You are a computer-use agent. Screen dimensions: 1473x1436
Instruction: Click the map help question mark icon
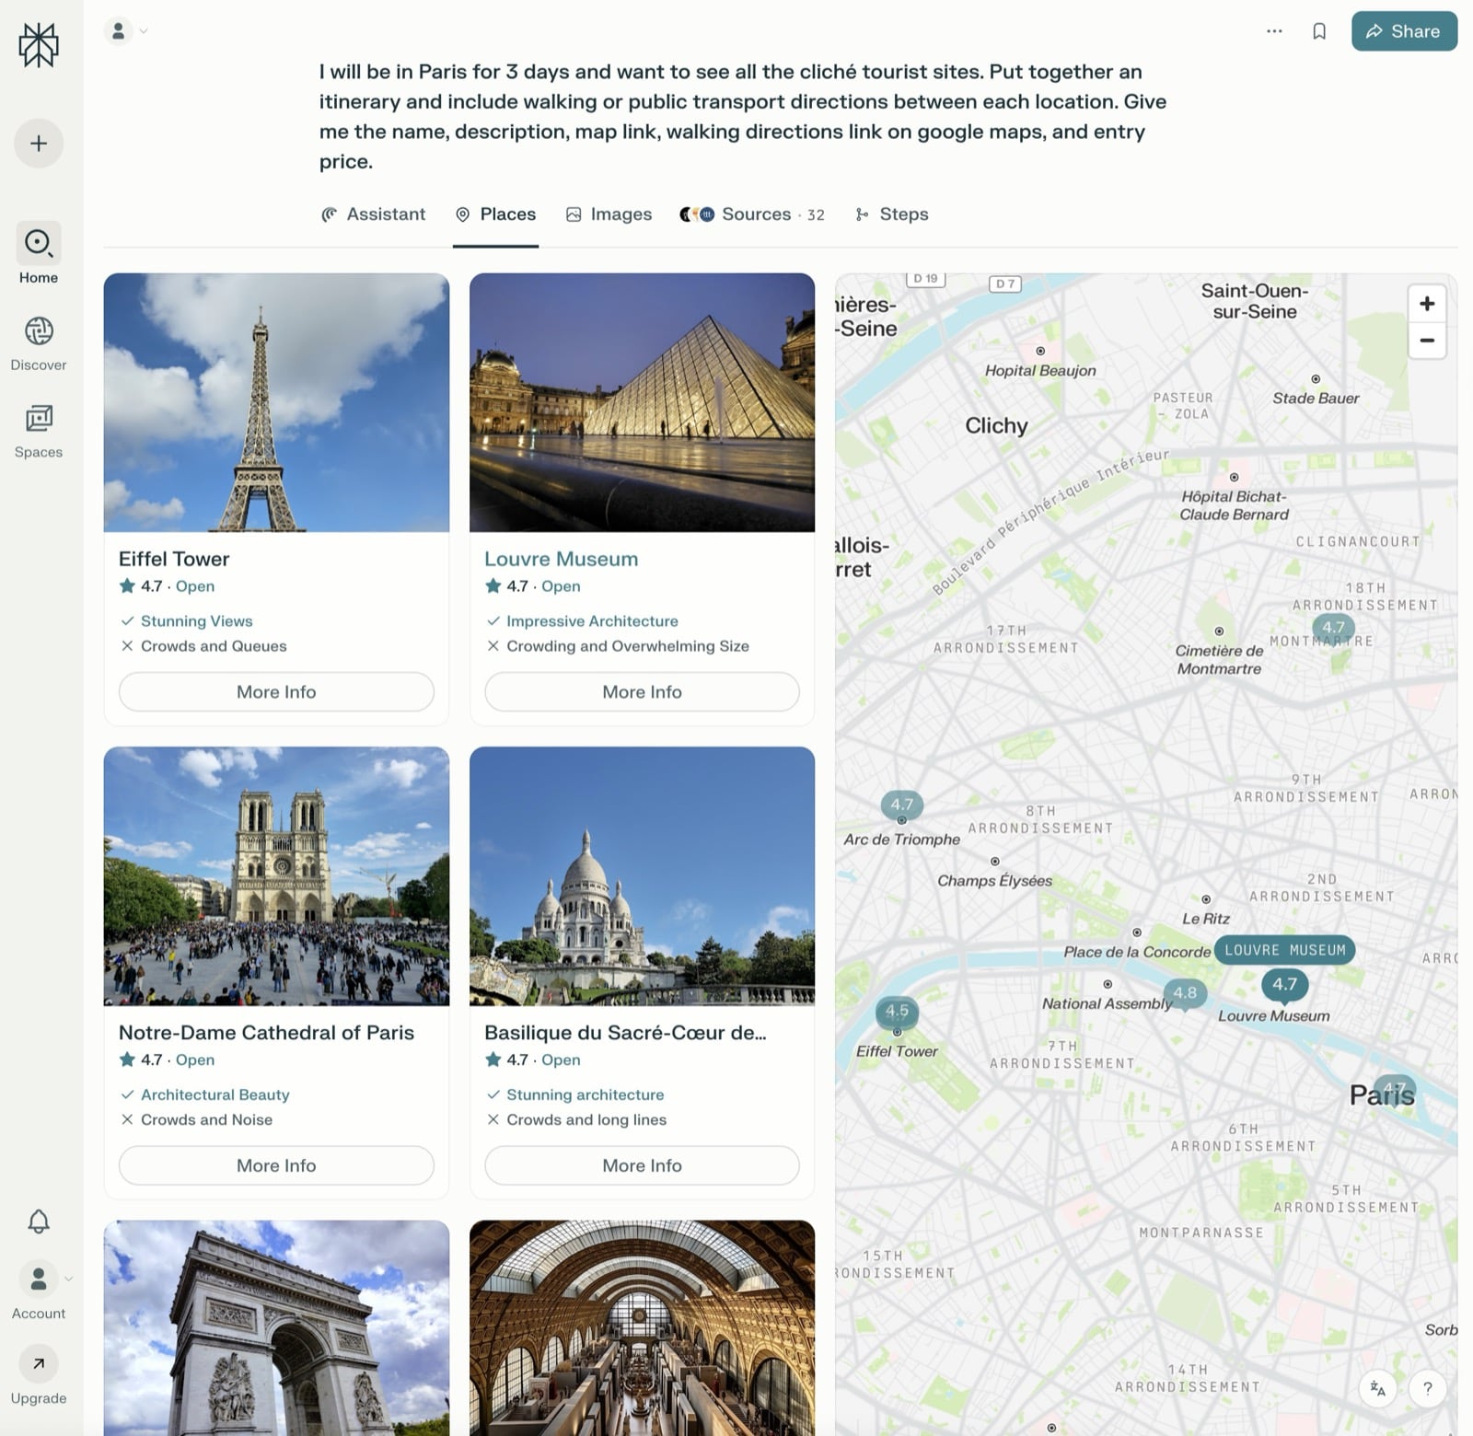click(1427, 1388)
